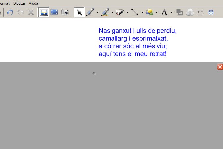Click the Undo arrow icon

[x=10, y=12]
